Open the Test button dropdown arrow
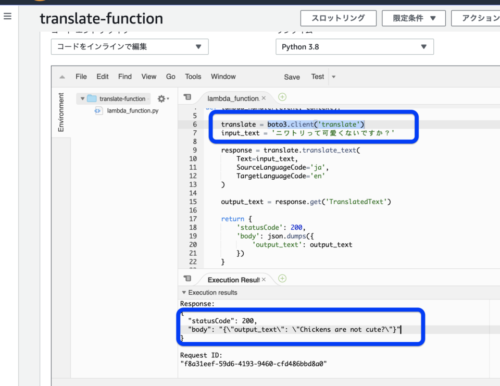This screenshot has width=500, height=386. point(333,77)
